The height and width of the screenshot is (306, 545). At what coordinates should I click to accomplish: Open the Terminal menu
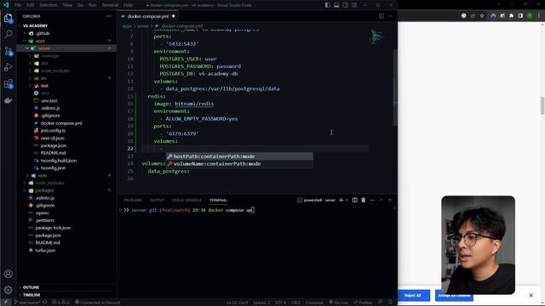coord(110,5)
